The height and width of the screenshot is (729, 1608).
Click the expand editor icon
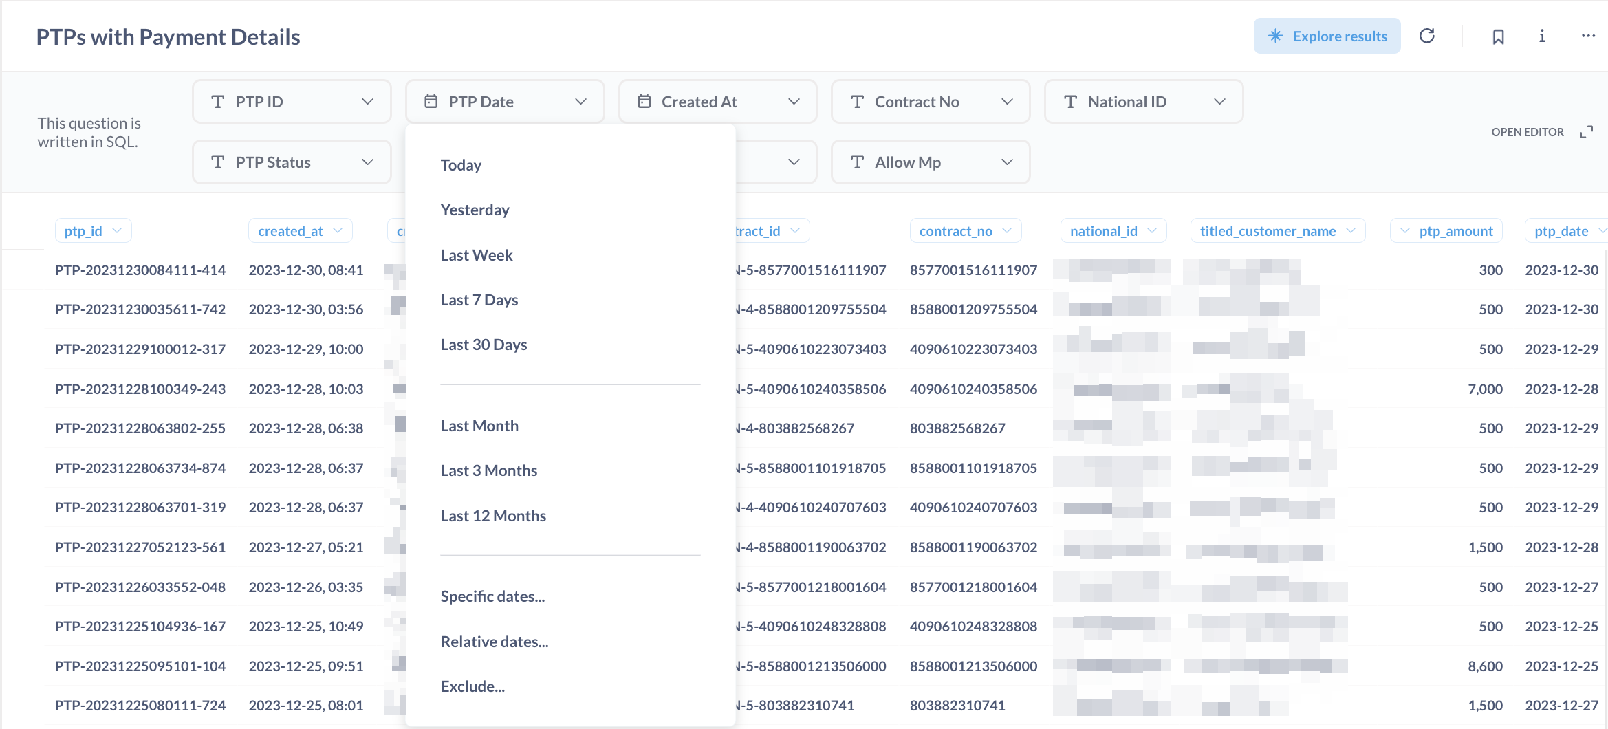pos(1586,132)
